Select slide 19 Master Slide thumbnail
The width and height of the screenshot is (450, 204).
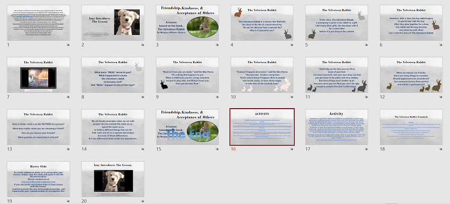click(39, 179)
